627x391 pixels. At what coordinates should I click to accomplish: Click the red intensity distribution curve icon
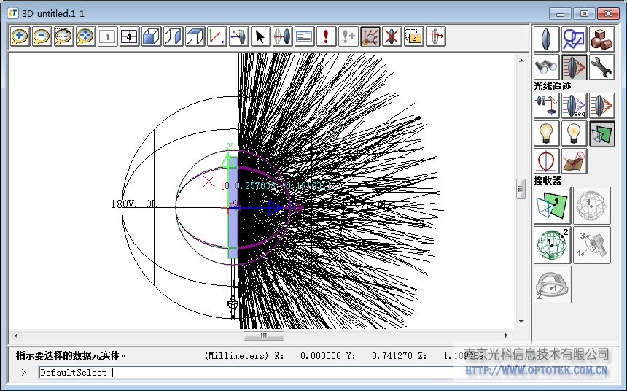[546, 161]
